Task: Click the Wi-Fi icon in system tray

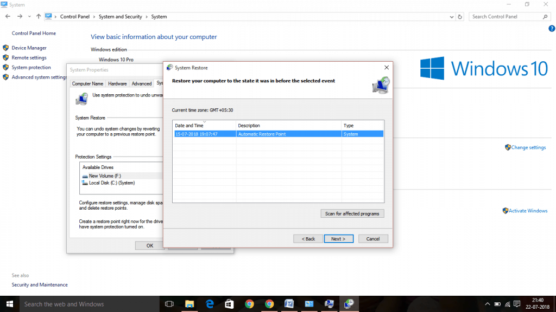Action: [x=507, y=304]
